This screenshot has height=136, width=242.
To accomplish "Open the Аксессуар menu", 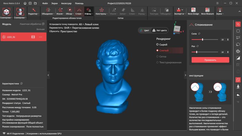I will (66, 3).
